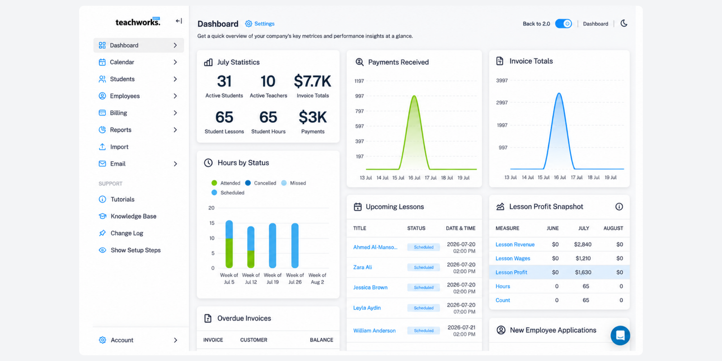This screenshot has width=722, height=361.
Task: Click the Week of Jul 5 stacked bar
Action: coord(229,244)
